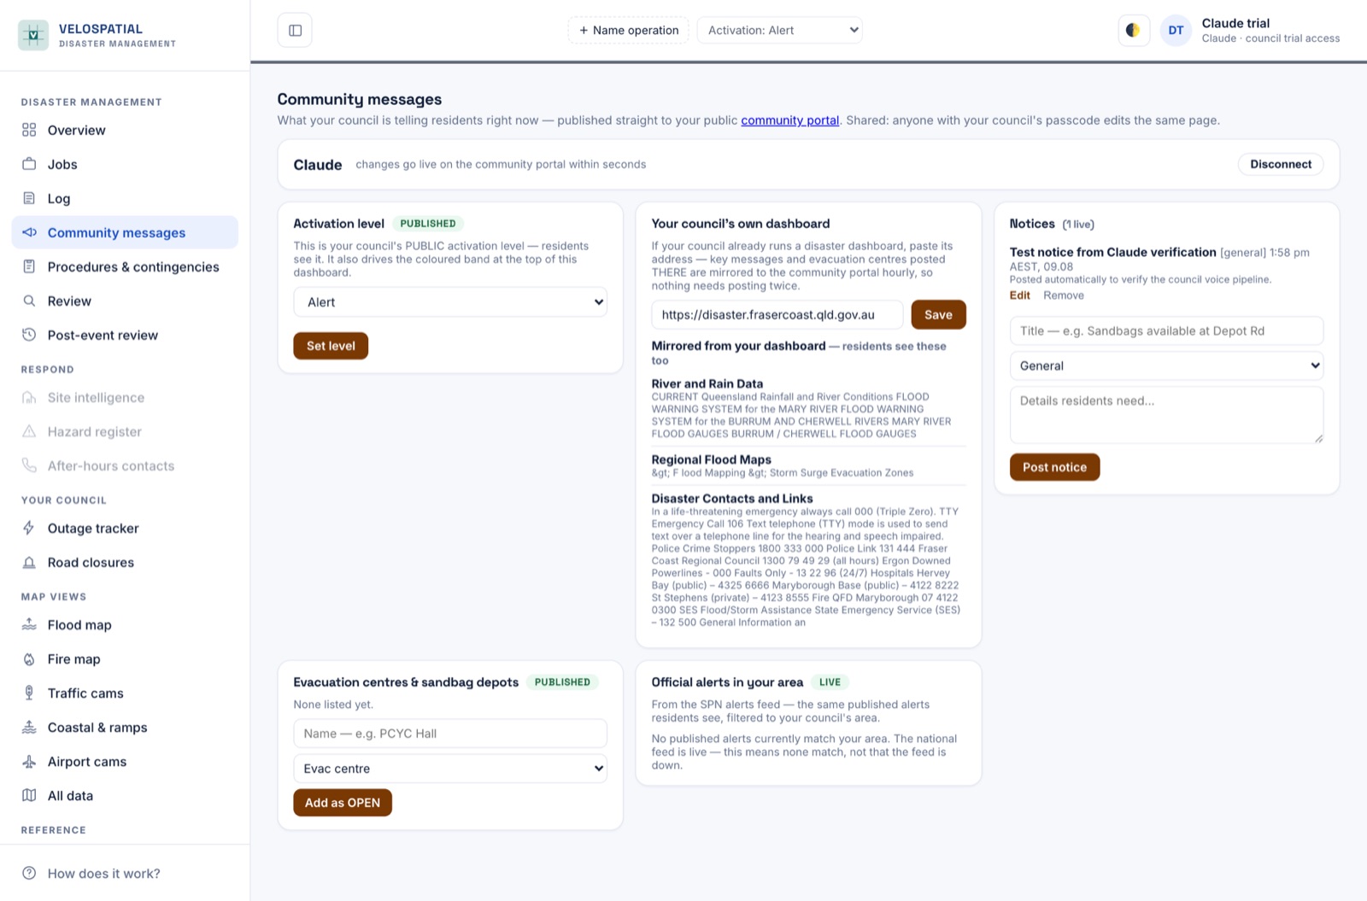Viewport: 1367px width, 901px height.
Task: Toggle the sidebar panel icon
Action: [x=295, y=31]
